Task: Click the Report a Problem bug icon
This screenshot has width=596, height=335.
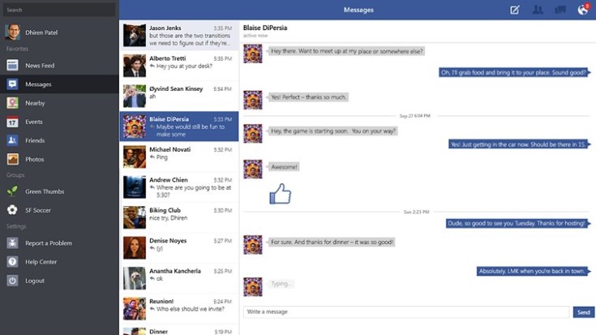Action: 12,243
